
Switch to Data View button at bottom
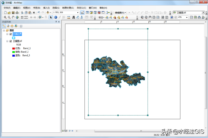(63, 131)
